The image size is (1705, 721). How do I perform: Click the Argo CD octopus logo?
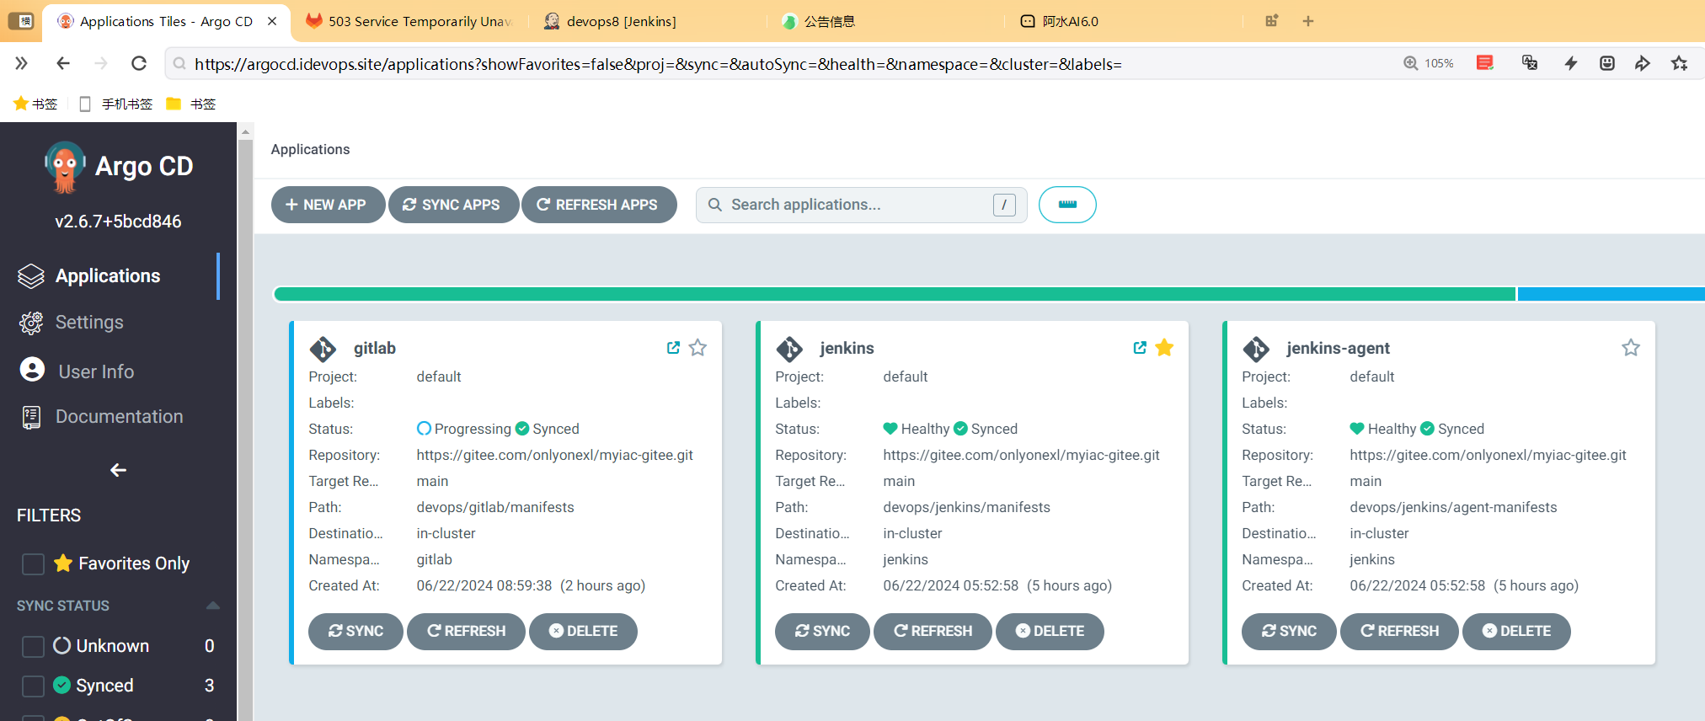[x=64, y=167]
